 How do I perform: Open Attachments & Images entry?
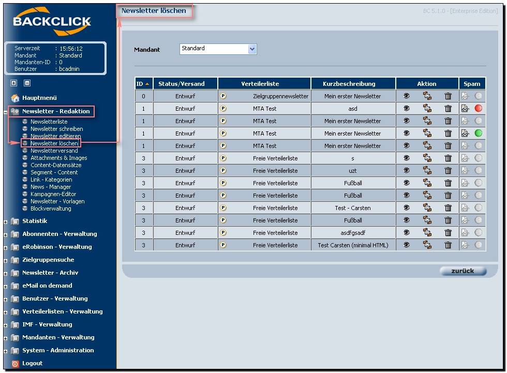point(58,158)
